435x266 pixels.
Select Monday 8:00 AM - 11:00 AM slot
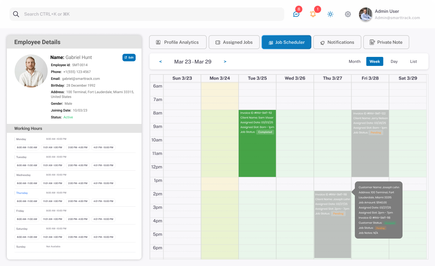click(27, 147)
